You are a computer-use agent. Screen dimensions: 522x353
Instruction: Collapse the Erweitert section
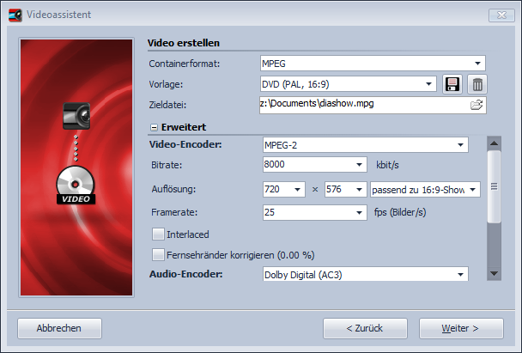point(155,125)
